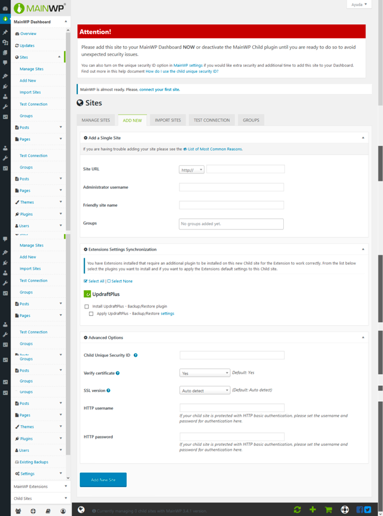Viewport: 383px width, 516px height.
Task: Check Apply UpdraftPlus Backup/Restore settings box
Action: pyautogui.click(x=91, y=314)
